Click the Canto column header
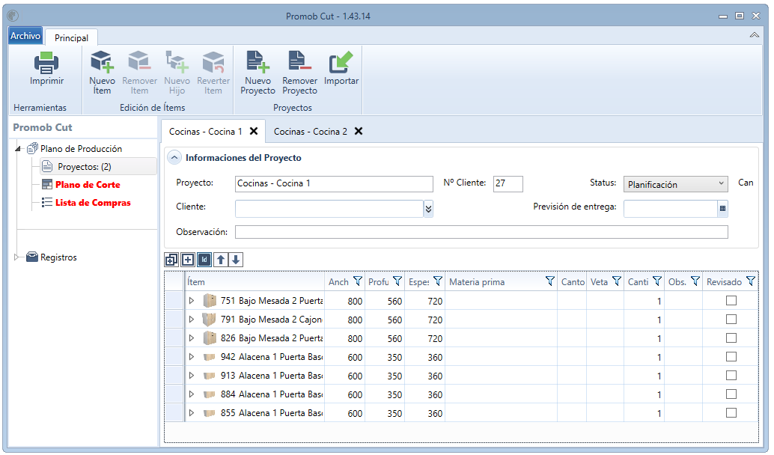Viewport: 774px width, 455px height. click(573, 282)
